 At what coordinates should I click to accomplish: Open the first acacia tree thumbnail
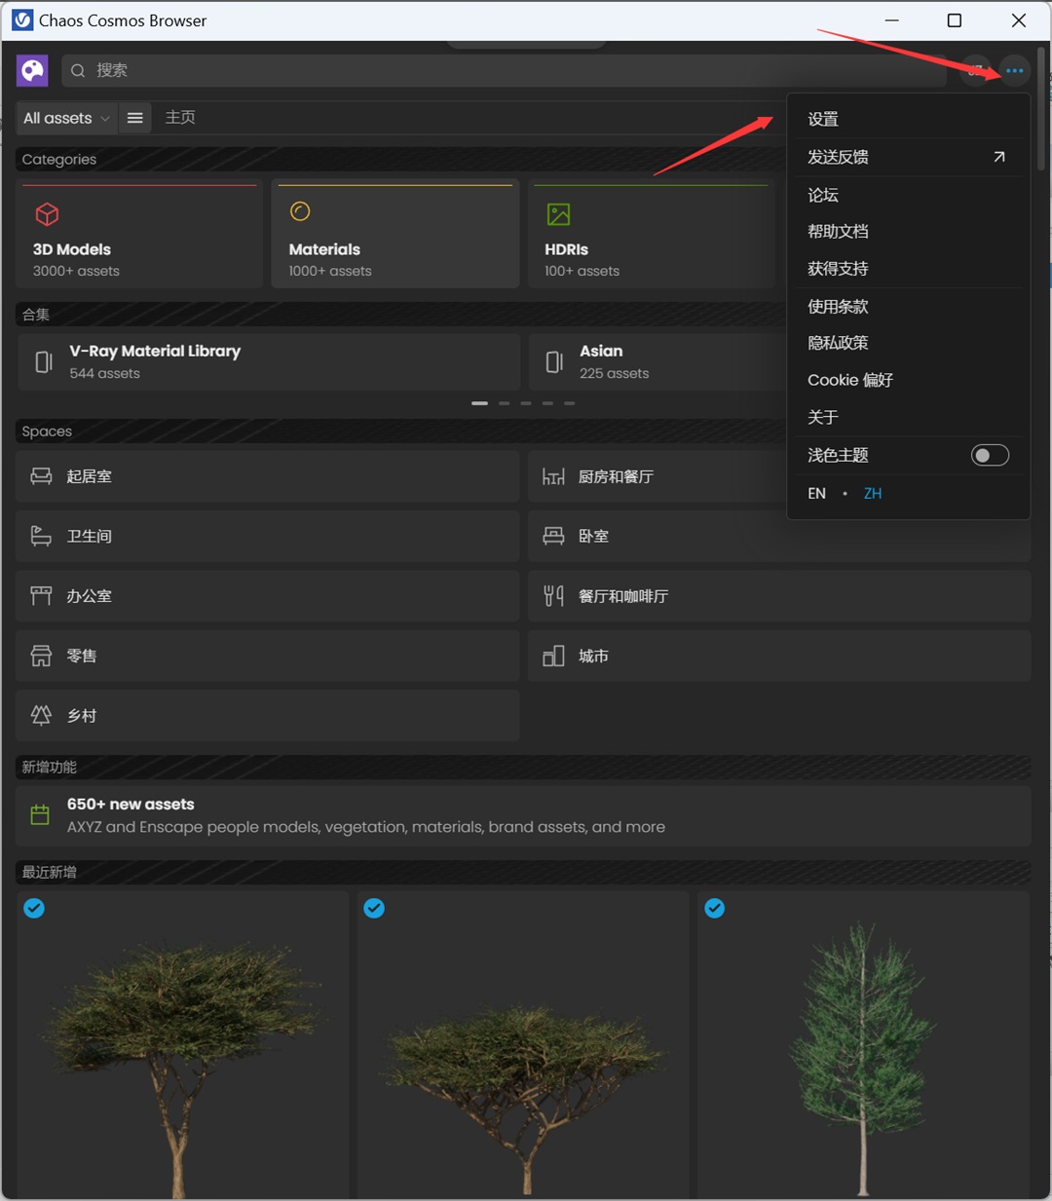click(182, 1044)
